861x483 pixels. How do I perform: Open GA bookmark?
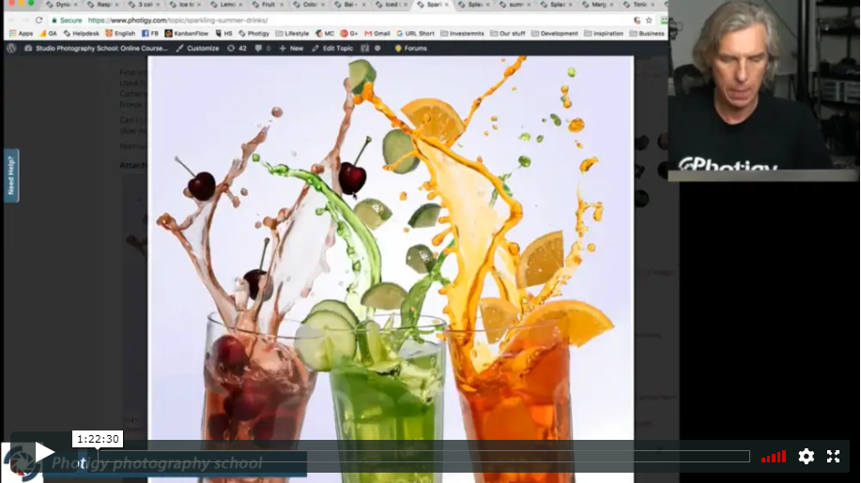pyautogui.click(x=48, y=34)
